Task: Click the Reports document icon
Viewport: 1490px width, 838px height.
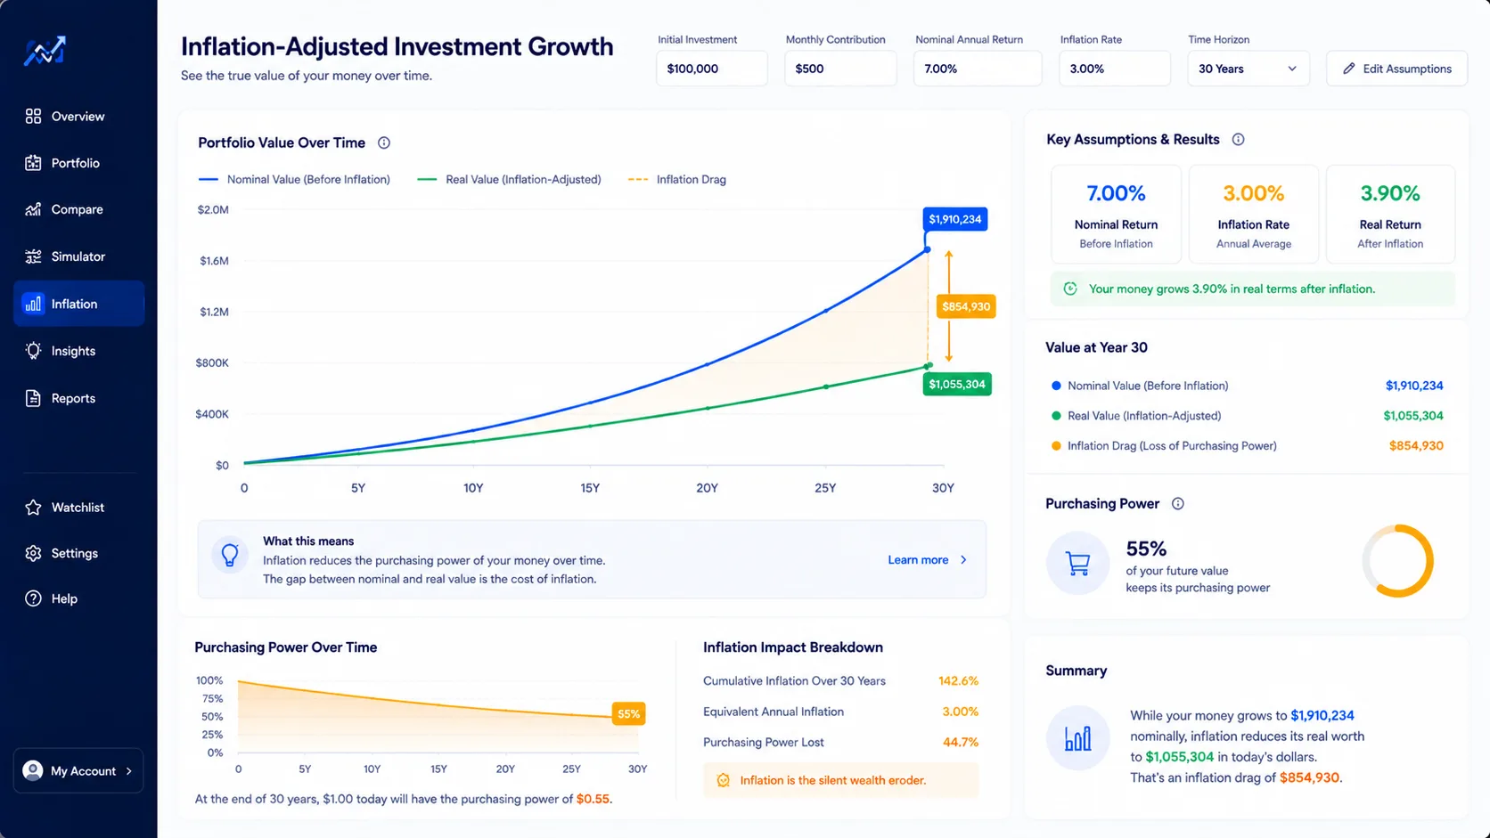Action: (33, 398)
